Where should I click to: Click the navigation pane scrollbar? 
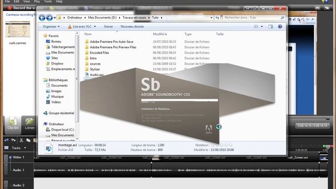(77, 78)
